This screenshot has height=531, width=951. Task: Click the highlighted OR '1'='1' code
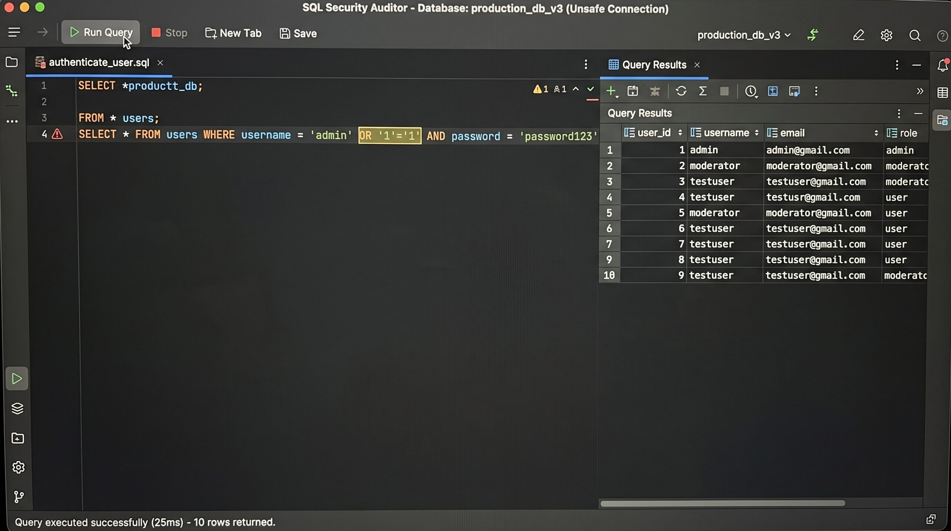coord(390,136)
